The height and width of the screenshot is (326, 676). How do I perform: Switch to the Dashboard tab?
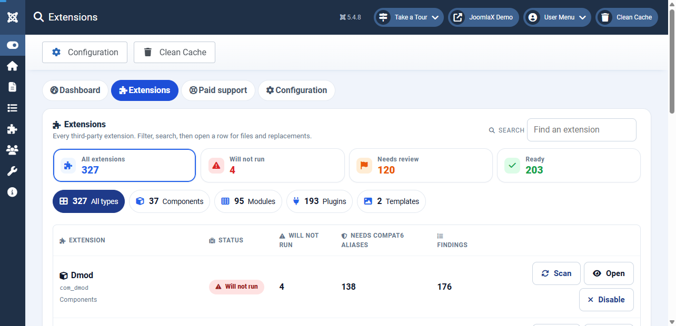75,90
